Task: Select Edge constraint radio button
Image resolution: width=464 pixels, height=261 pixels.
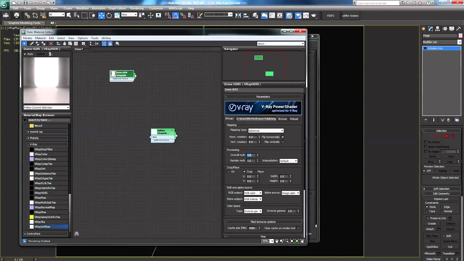Action: click(441, 207)
